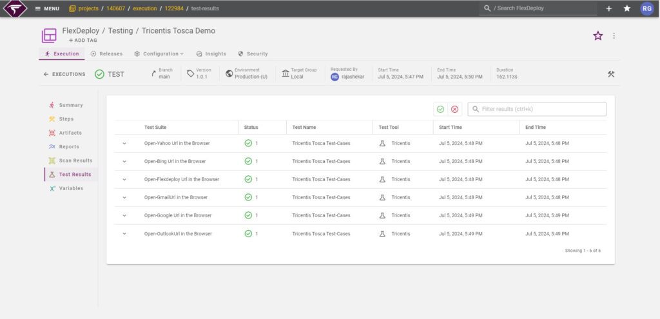
Task: Open execution tools wrench icon
Action: pos(611,74)
